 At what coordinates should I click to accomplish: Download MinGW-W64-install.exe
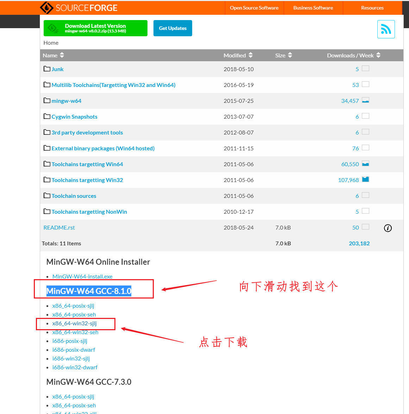click(82, 276)
